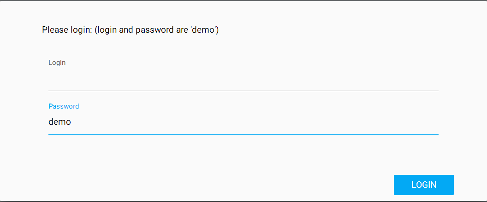
Task: Click the blue Password field label
Action: click(x=64, y=106)
